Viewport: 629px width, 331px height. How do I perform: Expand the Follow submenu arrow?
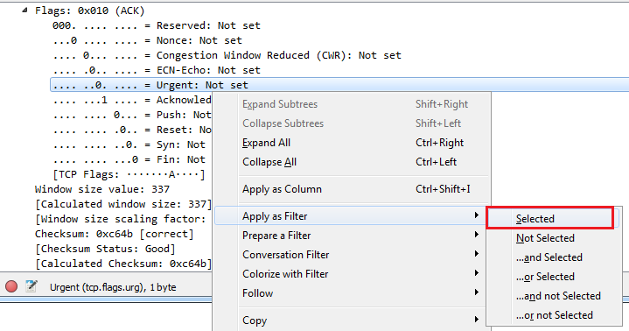(476, 292)
